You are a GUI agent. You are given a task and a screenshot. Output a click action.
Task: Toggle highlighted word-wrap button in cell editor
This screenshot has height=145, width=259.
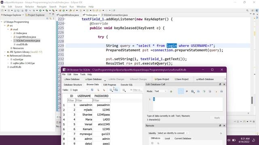pyautogui.click(x=181, y=91)
